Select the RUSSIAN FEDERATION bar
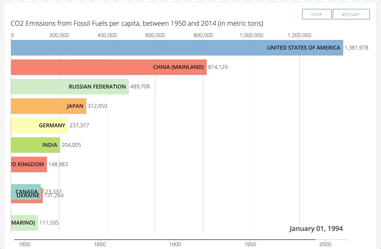The height and width of the screenshot is (249, 381). pyautogui.click(x=69, y=86)
